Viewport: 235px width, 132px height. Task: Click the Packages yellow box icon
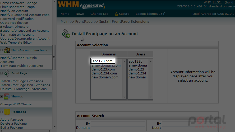7,112
